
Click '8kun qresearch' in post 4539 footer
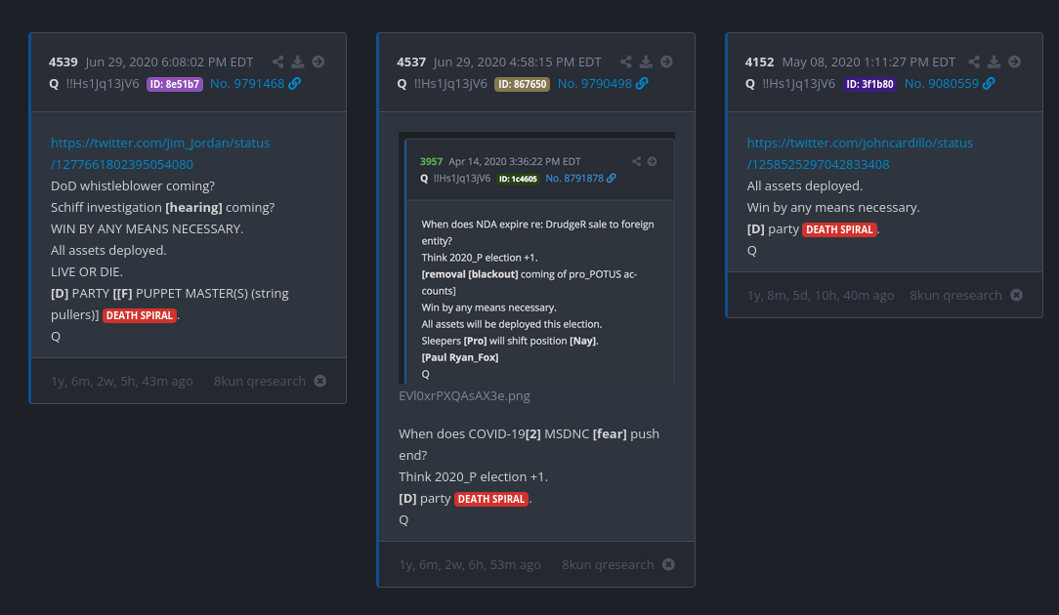(260, 381)
